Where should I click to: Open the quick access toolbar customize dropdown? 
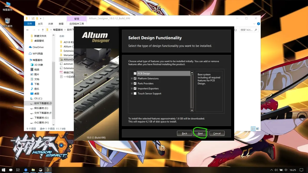coord(41,19)
